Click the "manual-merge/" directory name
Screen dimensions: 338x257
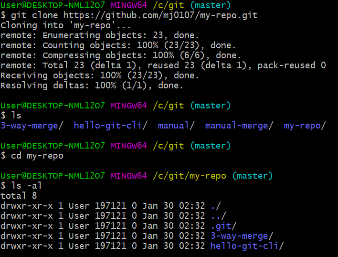click(x=239, y=126)
